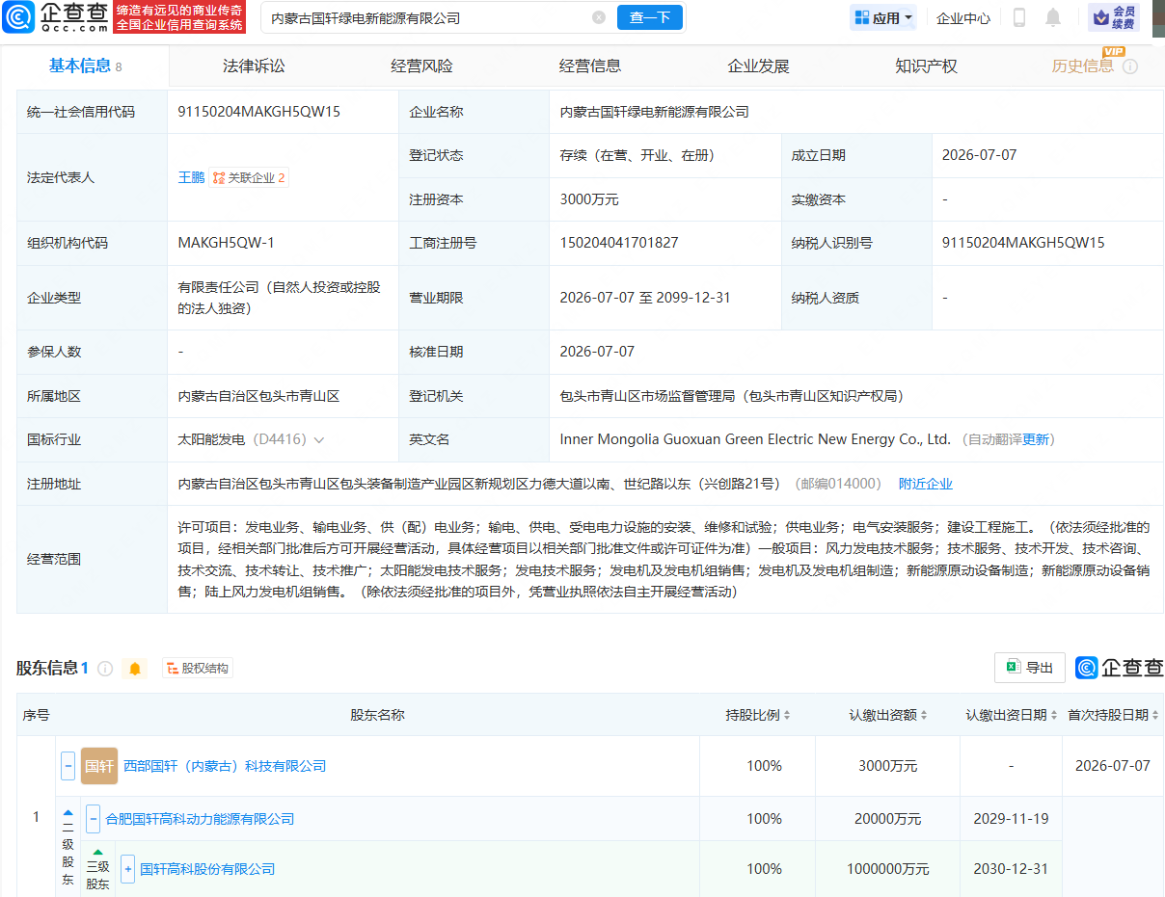Expand 国轩高科股份有限公司 row

pos(127,869)
